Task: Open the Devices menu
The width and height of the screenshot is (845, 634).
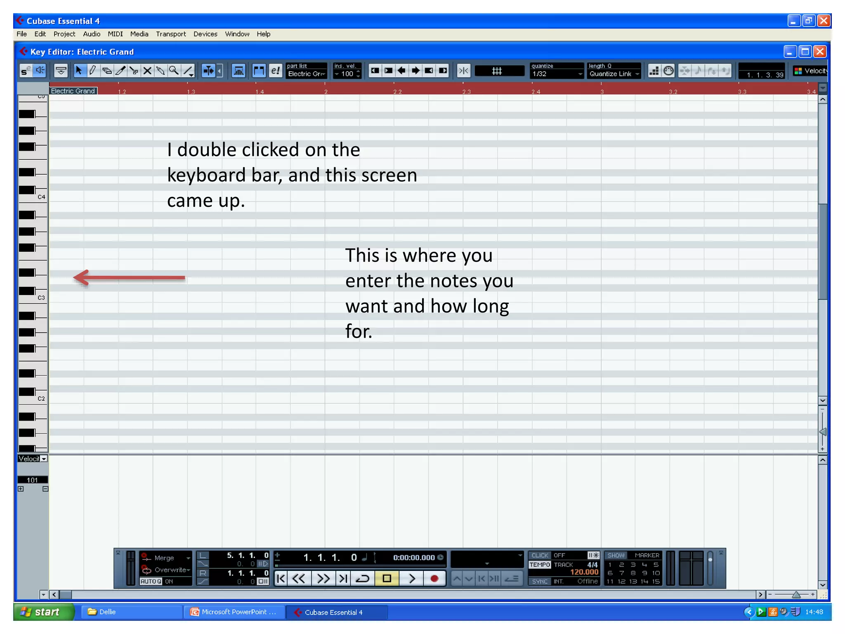Action: tap(205, 34)
